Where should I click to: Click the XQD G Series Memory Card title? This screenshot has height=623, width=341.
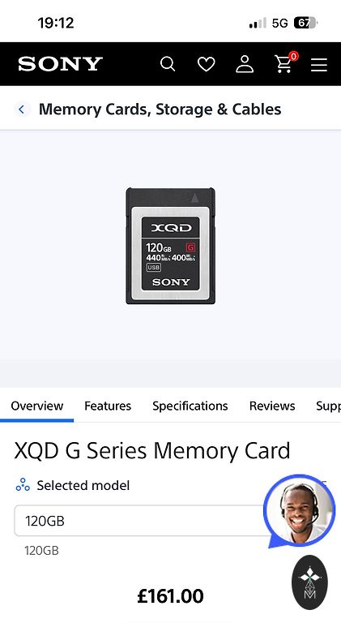click(152, 451)
